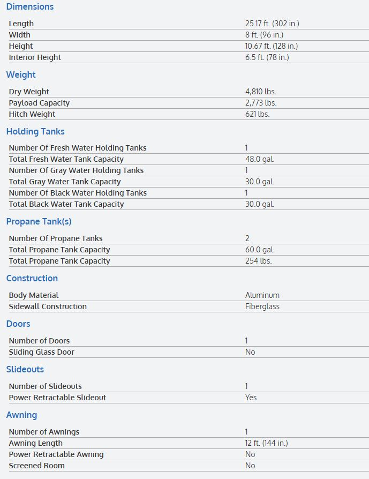The width and height of the screenshot is (369, 479).
Task: Click the Interior Height row label
Action: click(35, 57)
